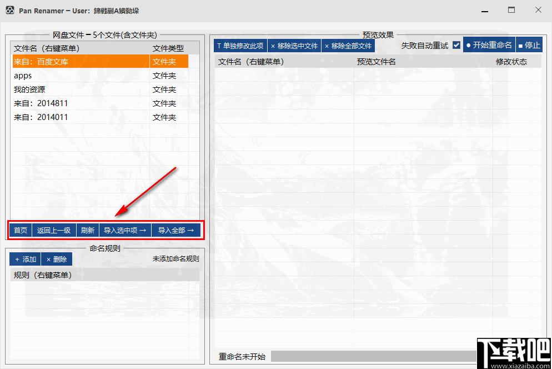Click the 规则（右键菜单）header
Viewport: 552px width, 369px height.
(x=105, y=275)
